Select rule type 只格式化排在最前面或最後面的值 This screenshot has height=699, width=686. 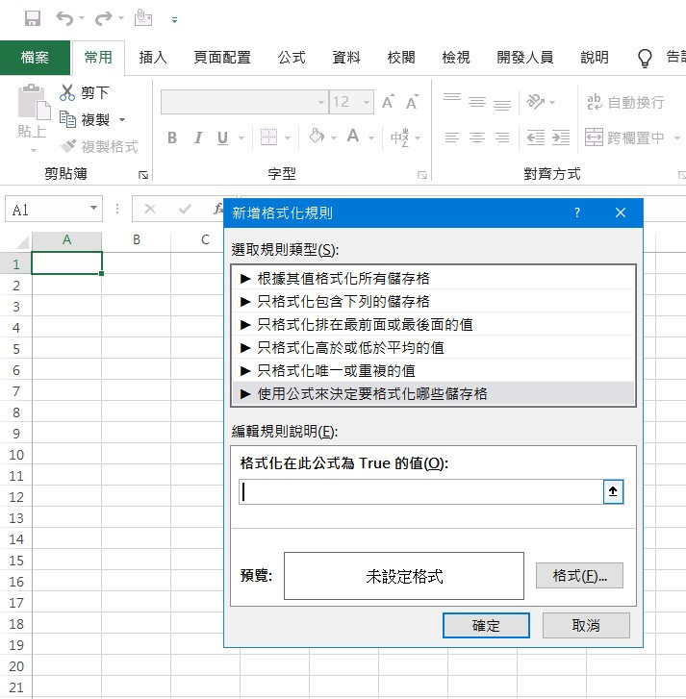click(433, 325)
